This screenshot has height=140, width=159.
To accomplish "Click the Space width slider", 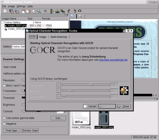I will click(x=86, y=96).
